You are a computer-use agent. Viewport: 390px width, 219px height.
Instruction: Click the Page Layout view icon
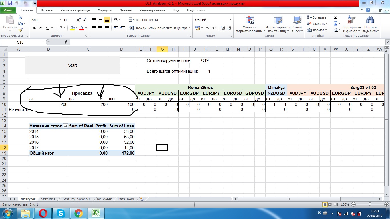(330, 204)
